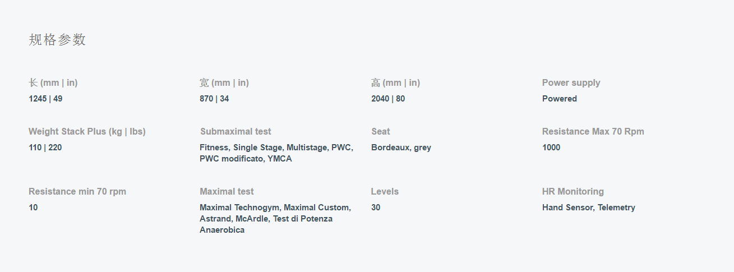
Task: Click the Resistance min 70 rpm label
Action: tap(77, 192)
